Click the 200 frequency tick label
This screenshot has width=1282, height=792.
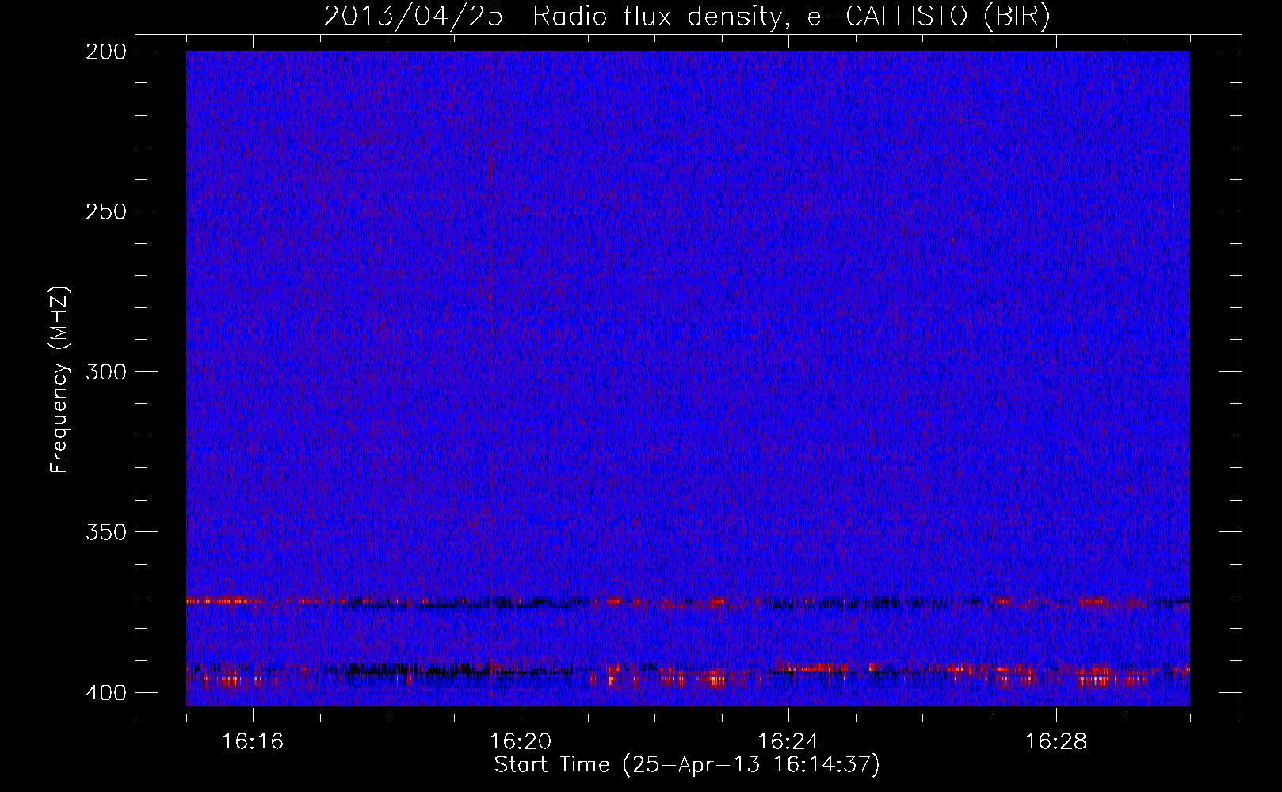click(105, 51)
